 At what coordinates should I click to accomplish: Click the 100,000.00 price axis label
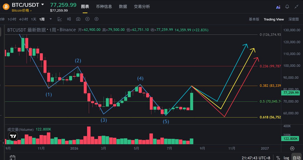coord(291,66)
